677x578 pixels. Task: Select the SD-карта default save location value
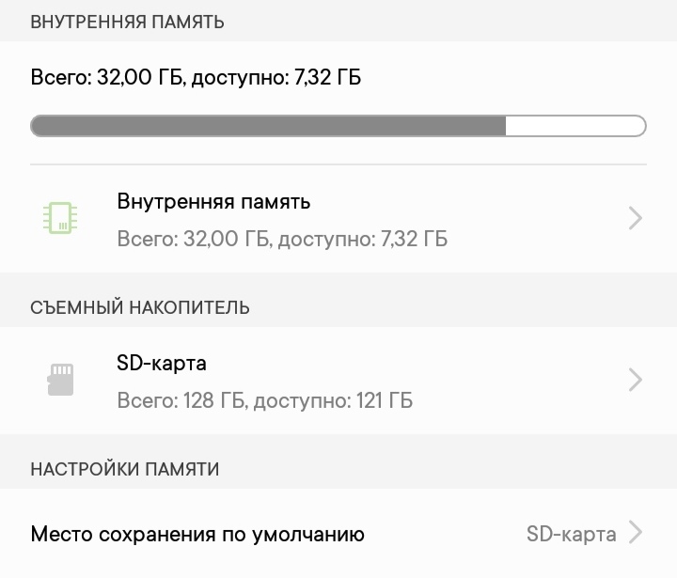571,535
